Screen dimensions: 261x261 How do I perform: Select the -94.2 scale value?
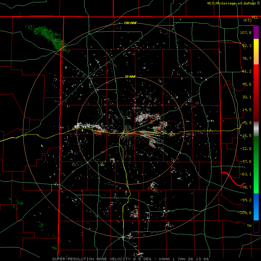246,200
